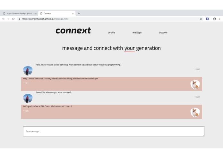The height and width of the screenshot is (158, 223).
Task: Click the 'Hello. I saw you are skilled' message
Action: (x=78, y=65)
